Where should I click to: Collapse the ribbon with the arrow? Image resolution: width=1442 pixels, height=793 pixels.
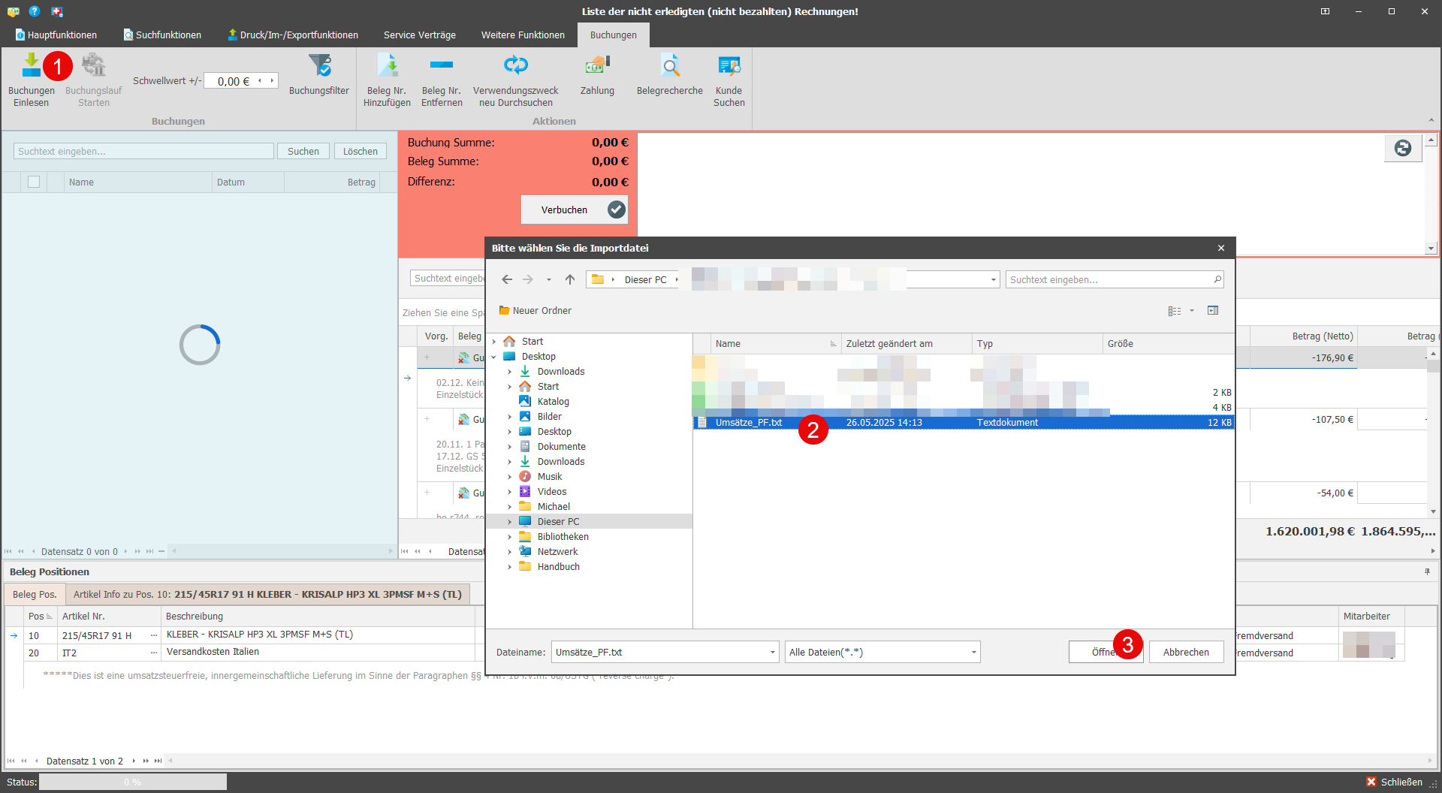point(1431,120)
